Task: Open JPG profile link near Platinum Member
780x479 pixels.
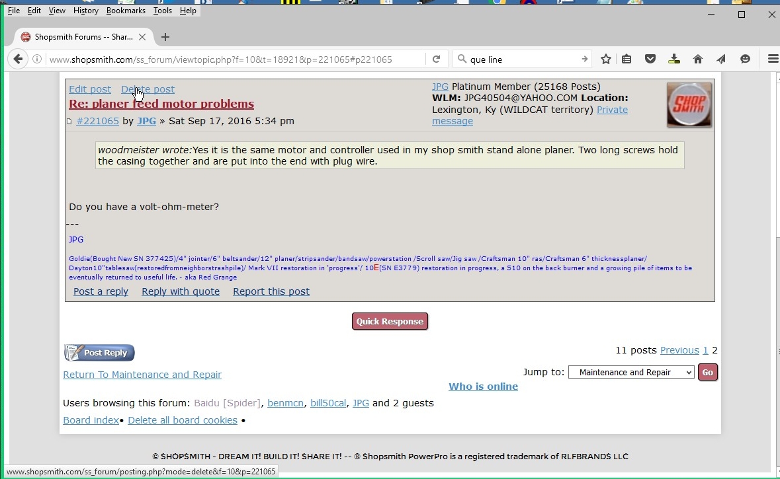Action: (x=440, y=87)
